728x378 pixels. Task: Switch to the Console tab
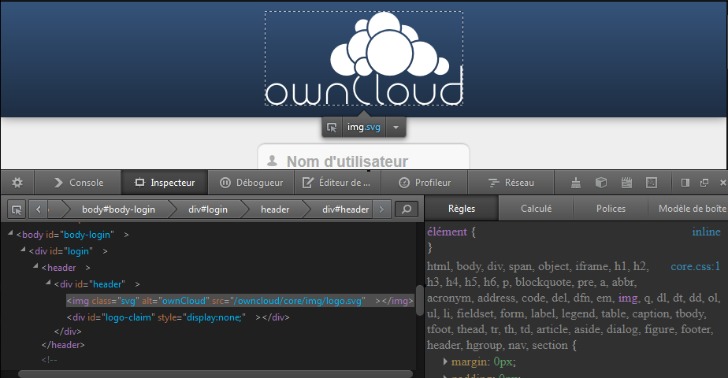click(x=79, y=183)
